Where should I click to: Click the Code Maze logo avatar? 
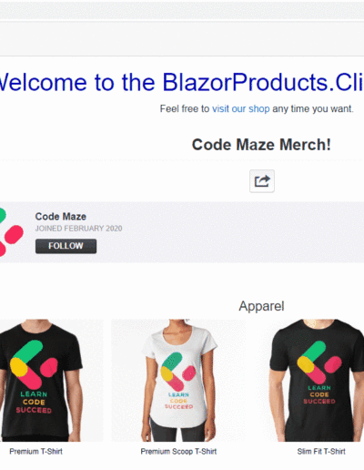click(x=11, y=232)
